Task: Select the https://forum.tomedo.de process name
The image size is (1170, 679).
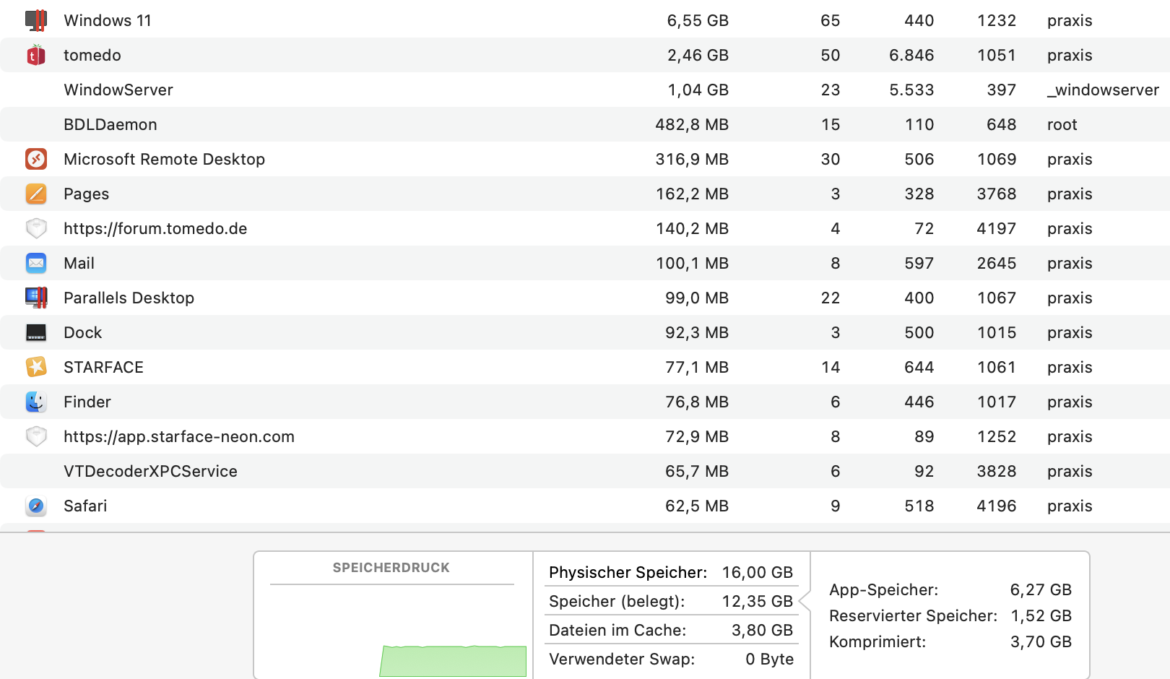Action: [x=155, y=228]
